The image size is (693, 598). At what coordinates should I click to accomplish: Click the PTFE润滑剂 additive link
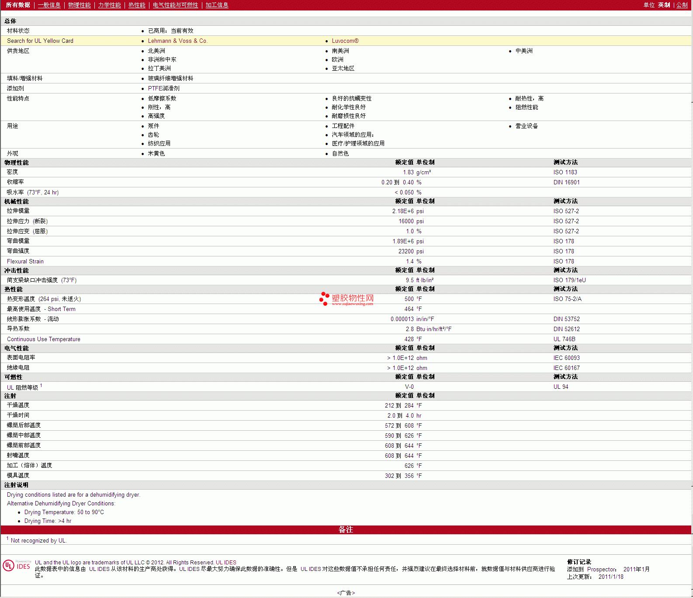[x=163, y=89]
